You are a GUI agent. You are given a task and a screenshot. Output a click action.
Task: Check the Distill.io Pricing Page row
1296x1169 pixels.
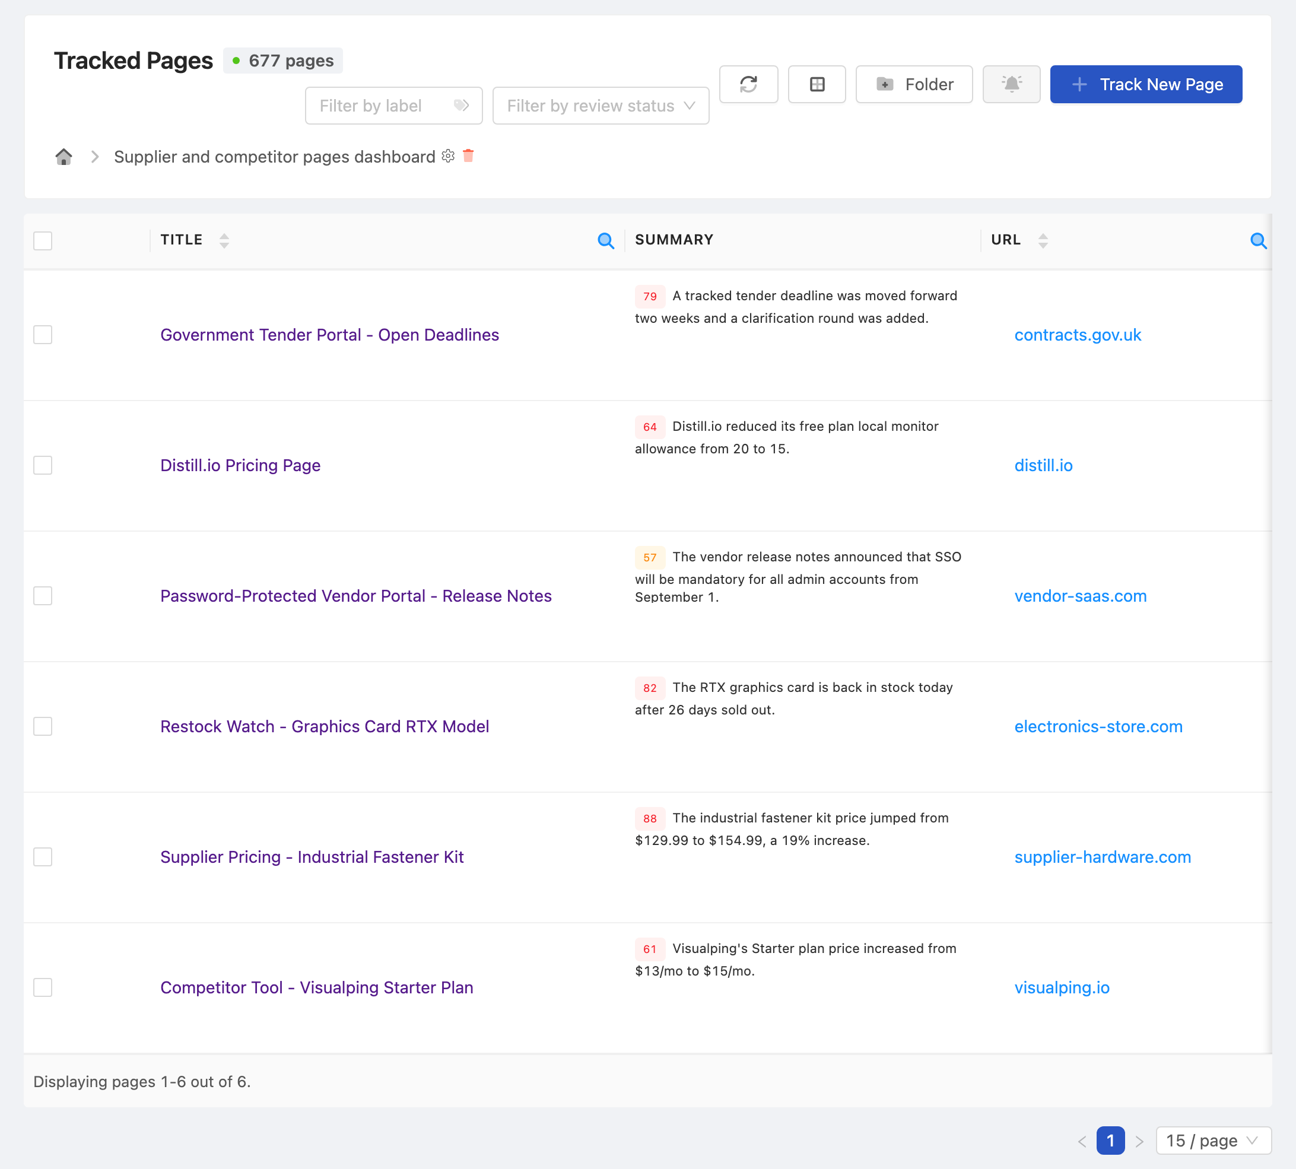[43, 465]
